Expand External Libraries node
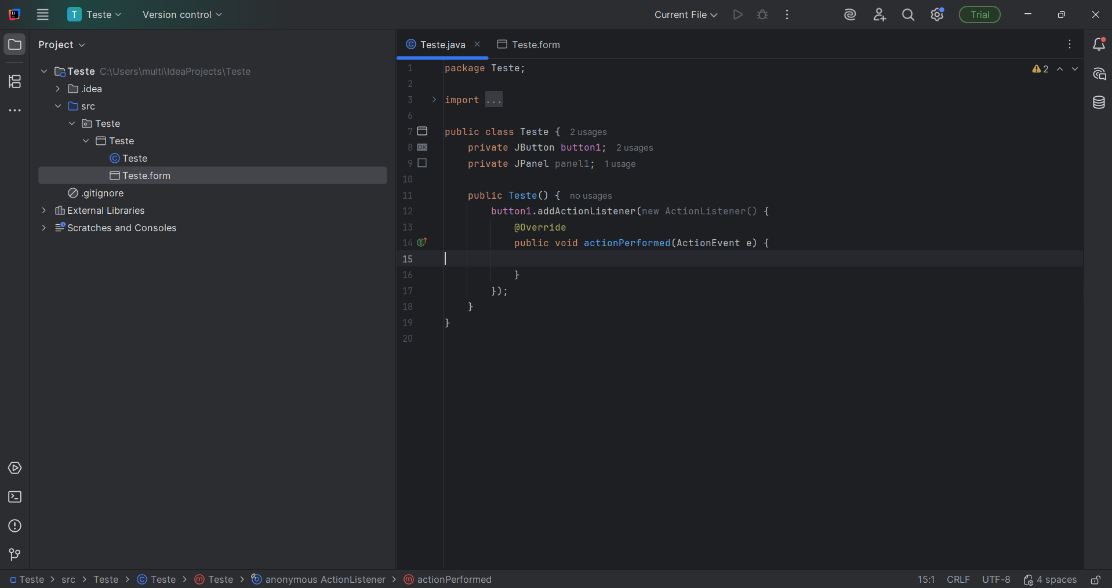This screenshot has height=588, width=1112. 44,210
